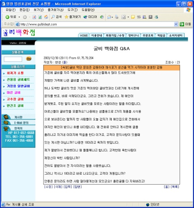Open Favorites (즐겨찾기) star toolbar button
194x208 pixels.
pos(73,17)
